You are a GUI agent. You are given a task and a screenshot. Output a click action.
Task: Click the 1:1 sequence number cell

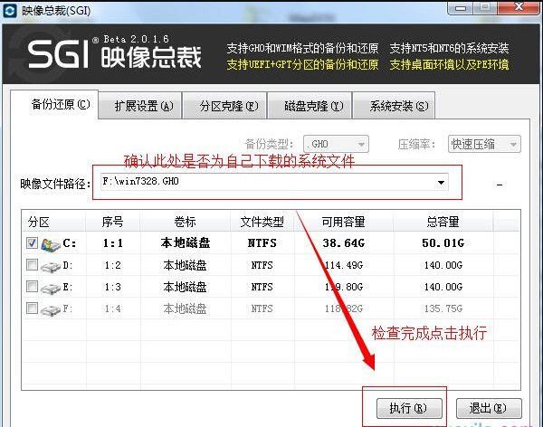click(x=113, y=243)
